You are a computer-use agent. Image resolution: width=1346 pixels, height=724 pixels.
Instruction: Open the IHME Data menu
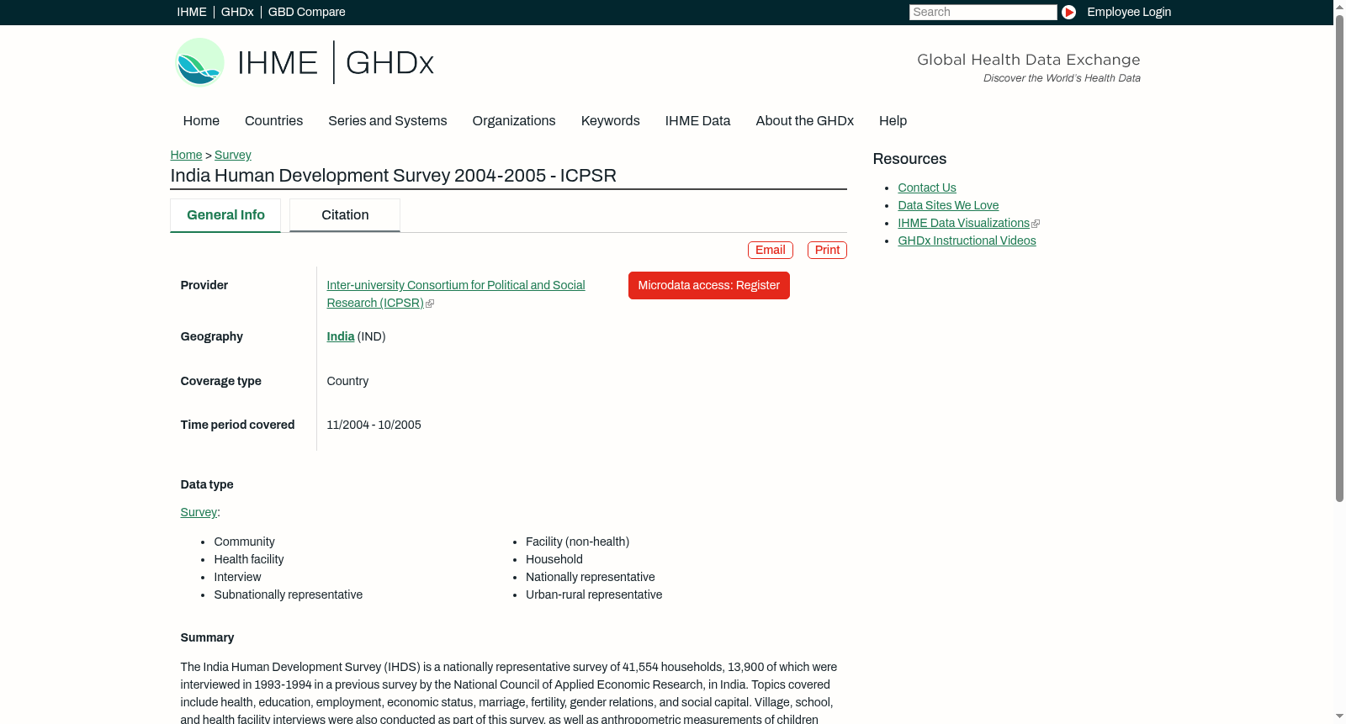click(x=697, y=121)
